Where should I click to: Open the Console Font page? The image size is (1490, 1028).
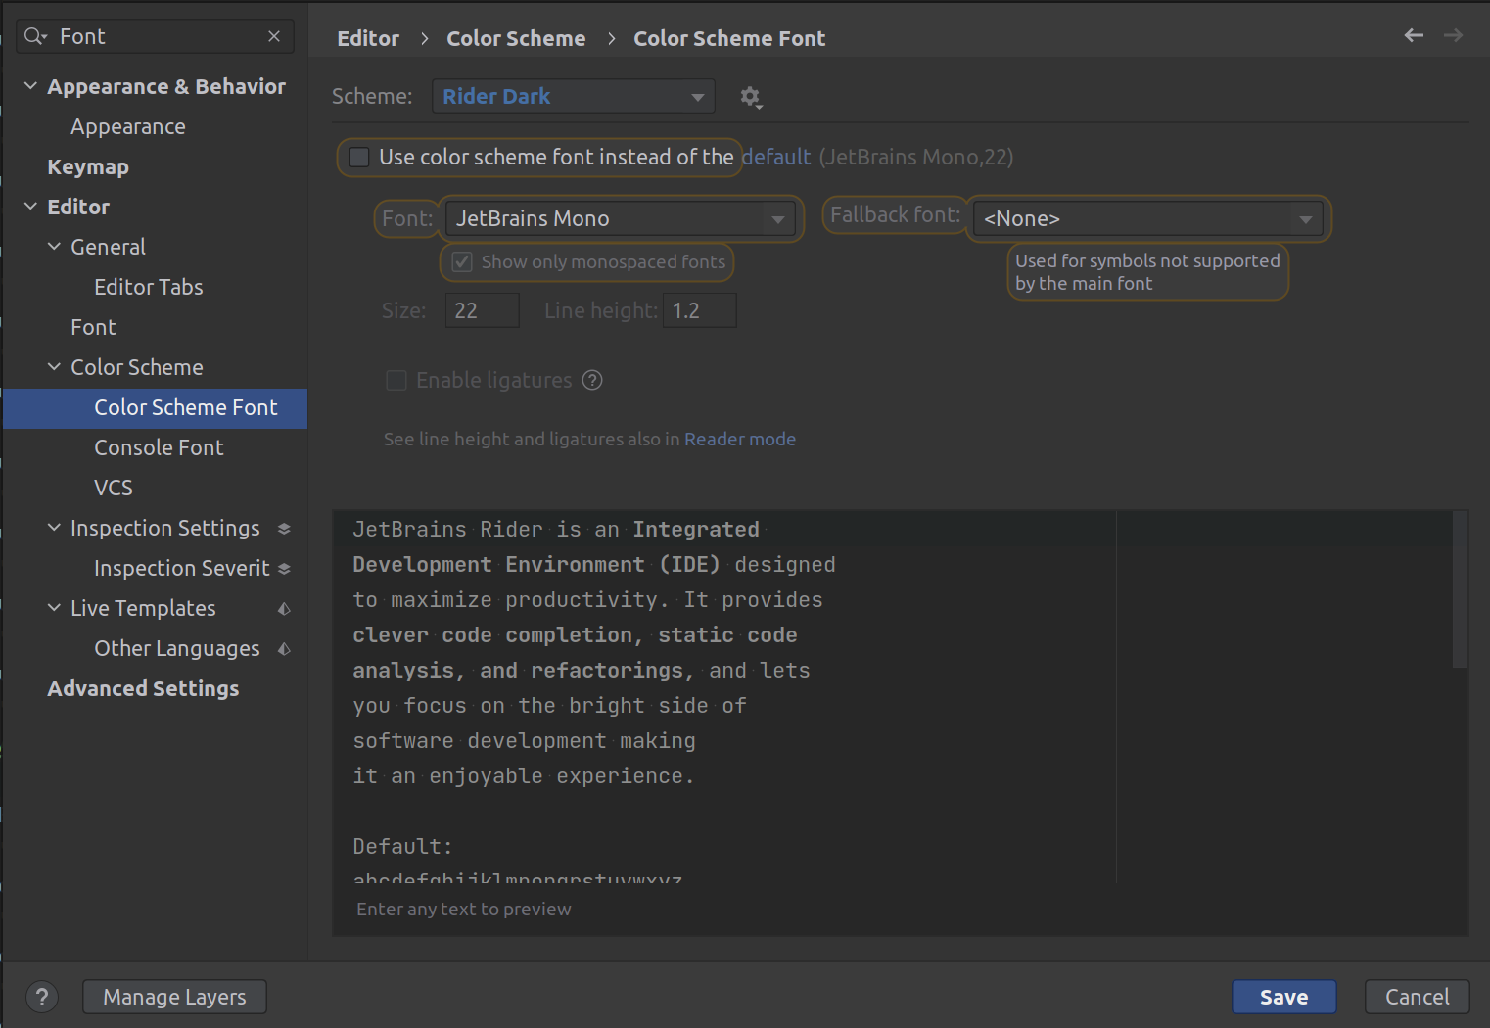(x=159, y=447)
